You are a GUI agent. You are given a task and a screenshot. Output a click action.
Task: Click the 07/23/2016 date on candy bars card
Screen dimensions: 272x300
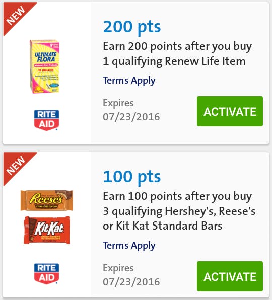[x=131, y=282]
